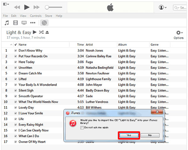Enable Do not ask me again checkbox

click(82, 127)
